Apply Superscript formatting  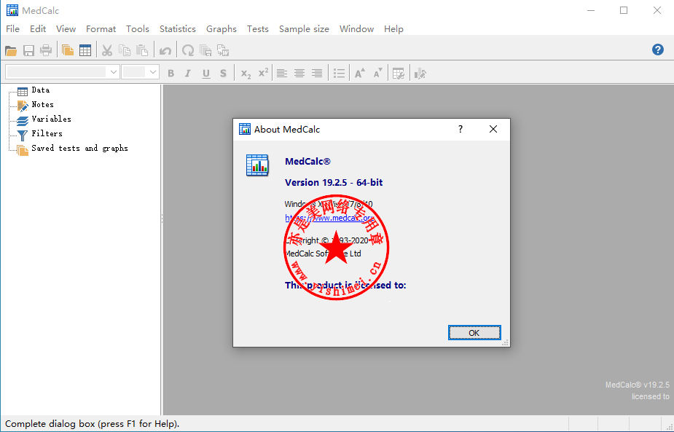[x=263, y=73]
